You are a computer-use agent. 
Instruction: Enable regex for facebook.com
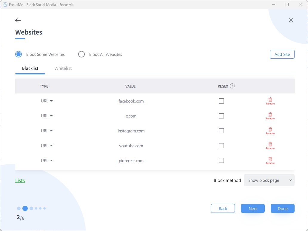(x=221, y=101)
